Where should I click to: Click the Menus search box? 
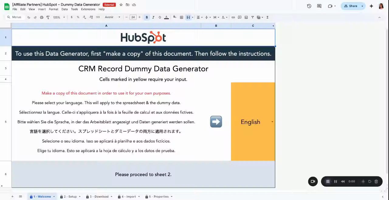tap(15, 17)
